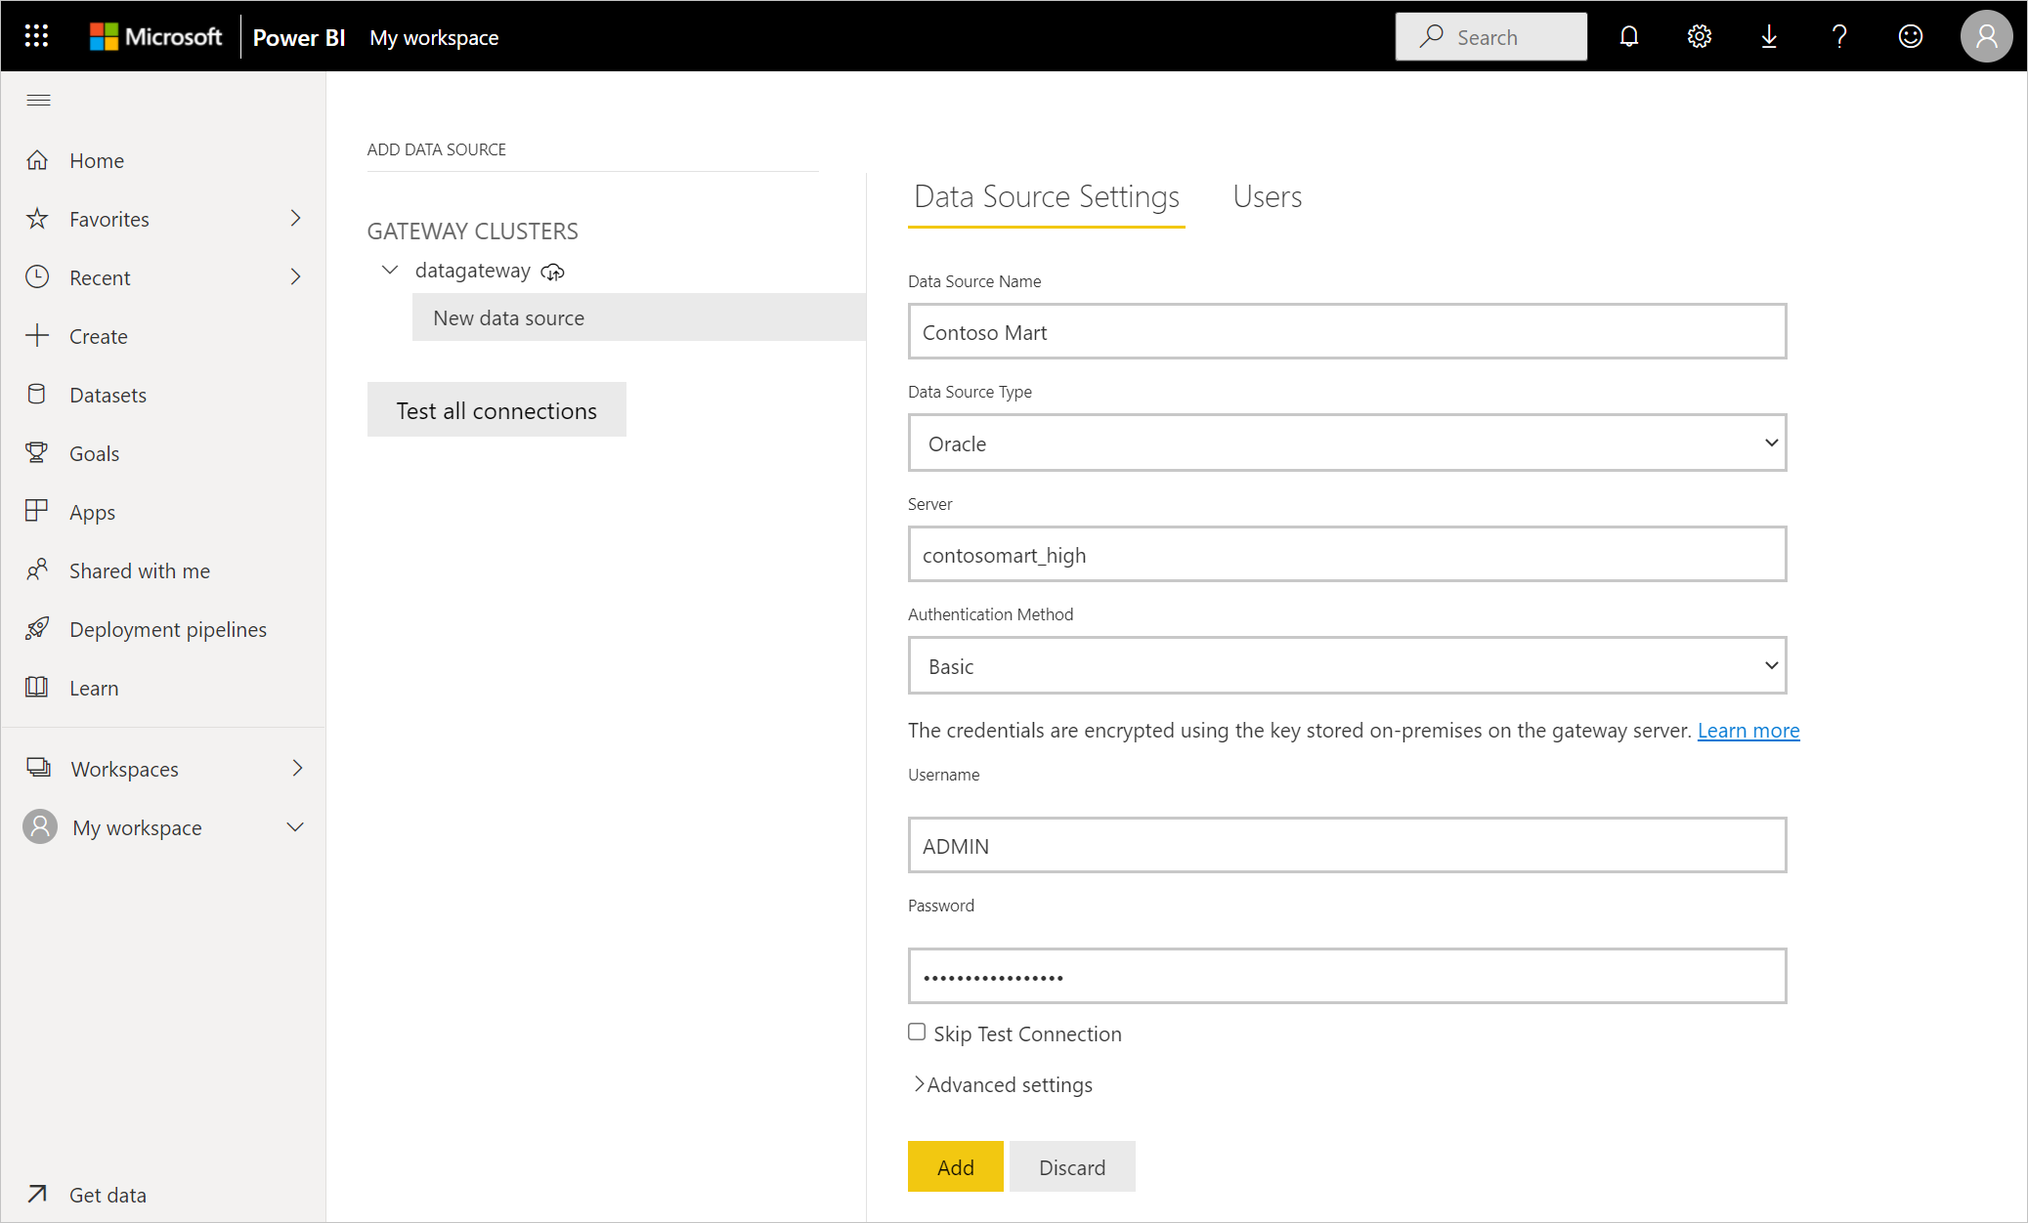Expand the datagateway cluster tree item

[x=391, y=271]
